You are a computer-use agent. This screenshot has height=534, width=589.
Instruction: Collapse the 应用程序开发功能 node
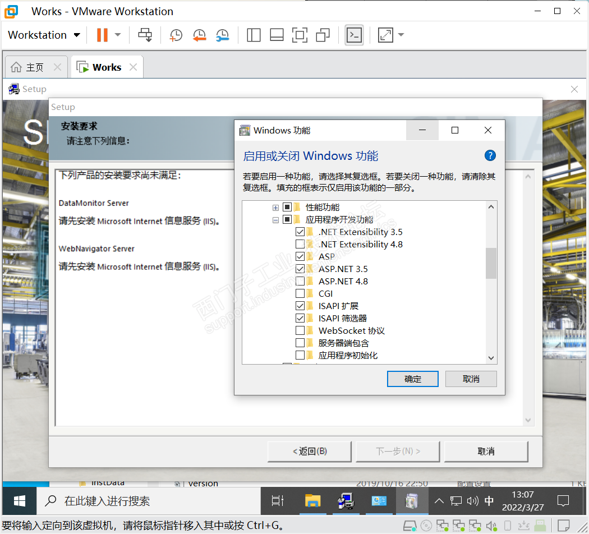coord(275,220)
